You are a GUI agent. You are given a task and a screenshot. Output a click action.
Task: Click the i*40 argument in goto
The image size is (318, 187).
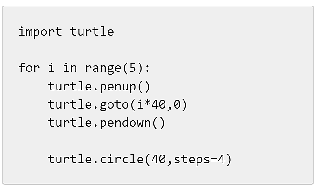click(x=151, y=104)
